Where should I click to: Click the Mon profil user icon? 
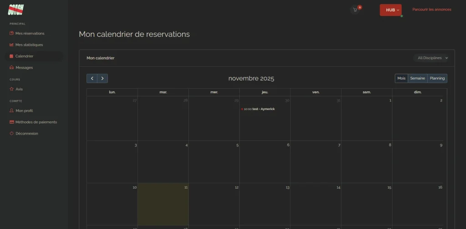click(x=11, y=111)
